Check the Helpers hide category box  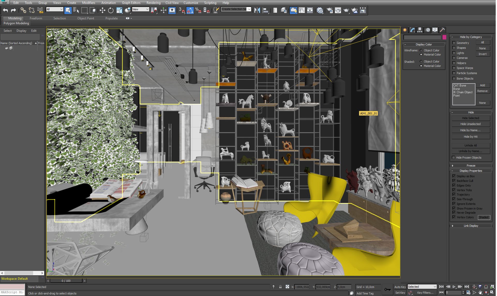[x=454, y=63]
